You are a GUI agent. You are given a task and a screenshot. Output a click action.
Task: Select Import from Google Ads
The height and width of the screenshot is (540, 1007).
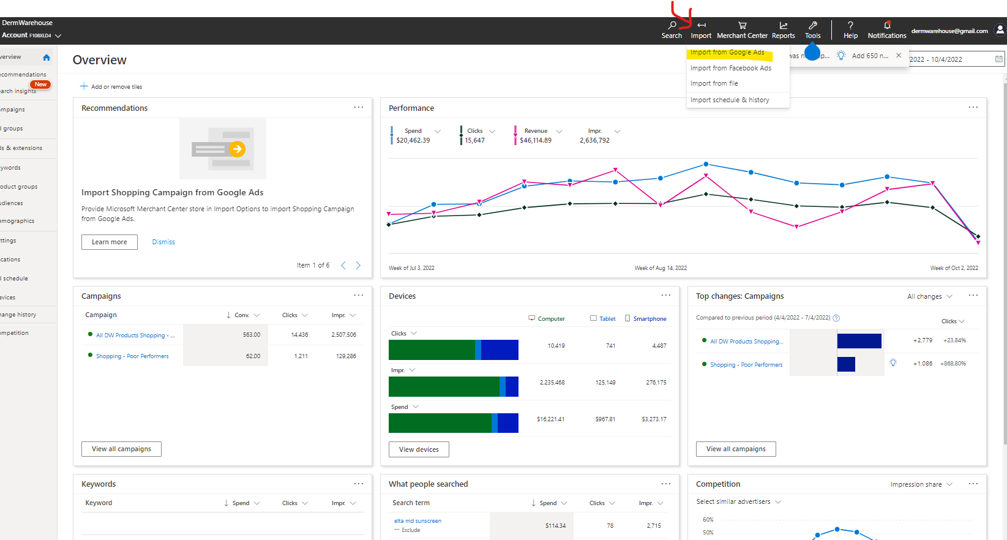pyautogui.click(x=728, y=53)
